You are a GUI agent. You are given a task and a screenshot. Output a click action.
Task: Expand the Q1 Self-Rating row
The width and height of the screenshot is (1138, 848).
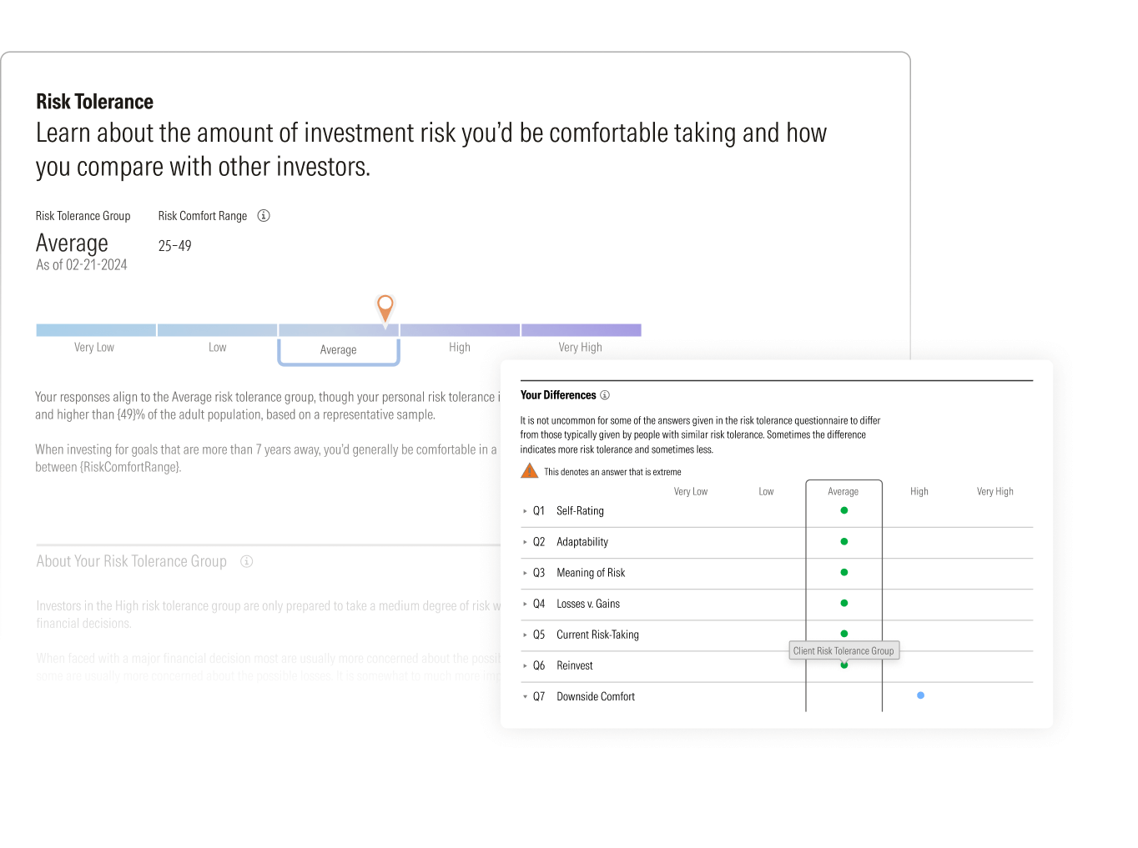[525, 511]
